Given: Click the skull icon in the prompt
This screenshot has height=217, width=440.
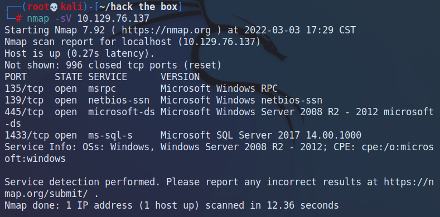Looking at the screenshot, I should tap(54, 7).
